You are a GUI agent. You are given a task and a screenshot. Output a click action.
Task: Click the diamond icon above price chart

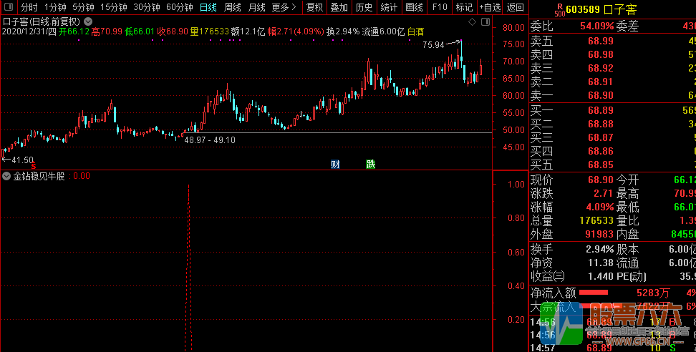[x=473, y=21]
